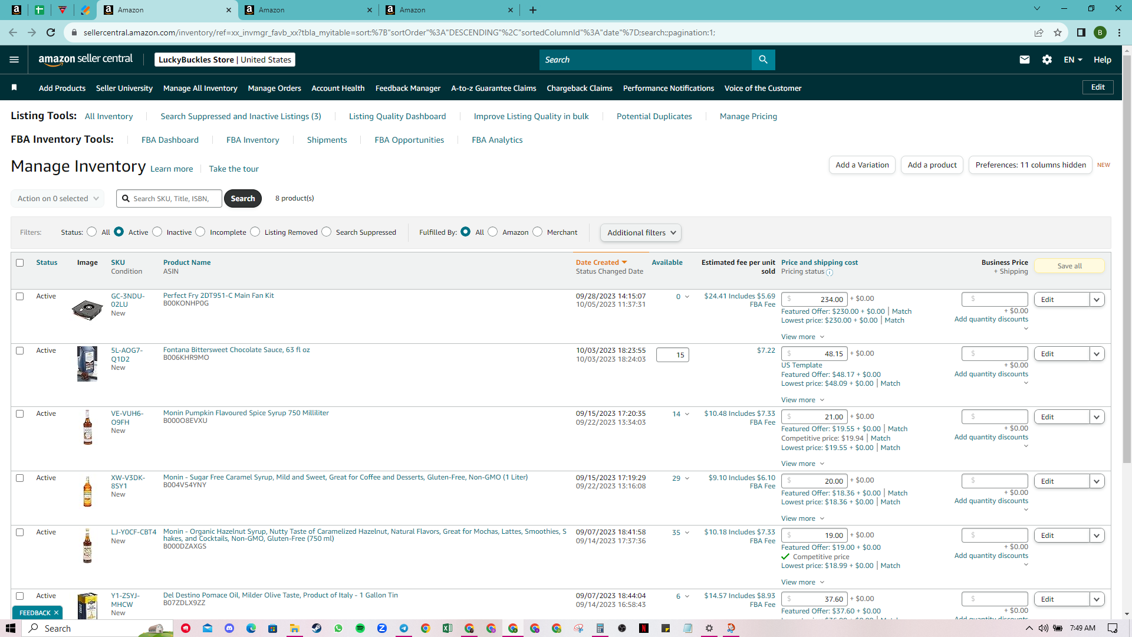Screen dimensions: 1132x637
Task: Sort by the Date Created column header
Action: 601,262
